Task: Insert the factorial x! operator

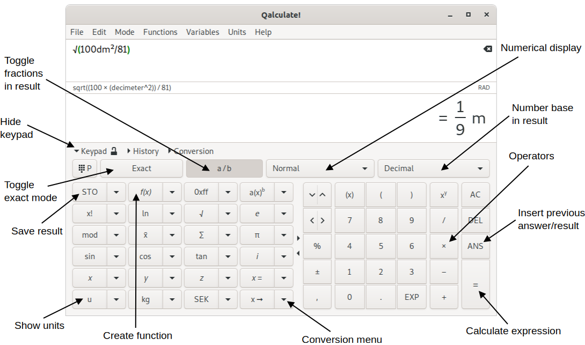Action: pyautogui.click(x=90, y=213)
